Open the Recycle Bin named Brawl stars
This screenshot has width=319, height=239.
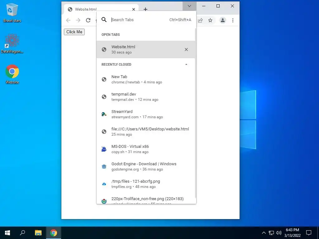coord(12,12)
